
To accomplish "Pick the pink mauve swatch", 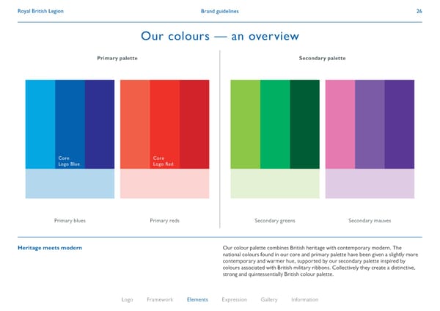I will coord(340,125).
